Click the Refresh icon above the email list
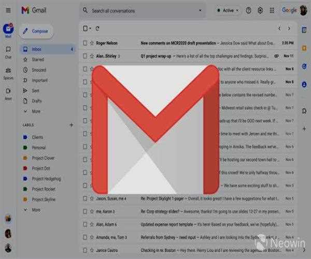Image resolution: width=311 pixels, height=259 pixels. click(x=97, y=28)
